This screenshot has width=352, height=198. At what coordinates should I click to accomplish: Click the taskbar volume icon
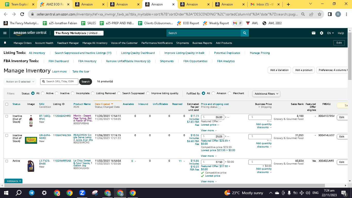(x=307, y=193)
